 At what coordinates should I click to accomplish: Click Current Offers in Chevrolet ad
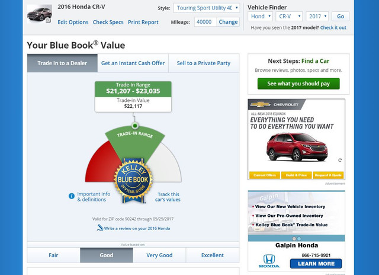265,175
